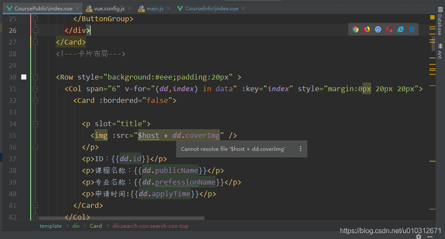Collapse the fold marker at line 36

click(x=35, y=147)
